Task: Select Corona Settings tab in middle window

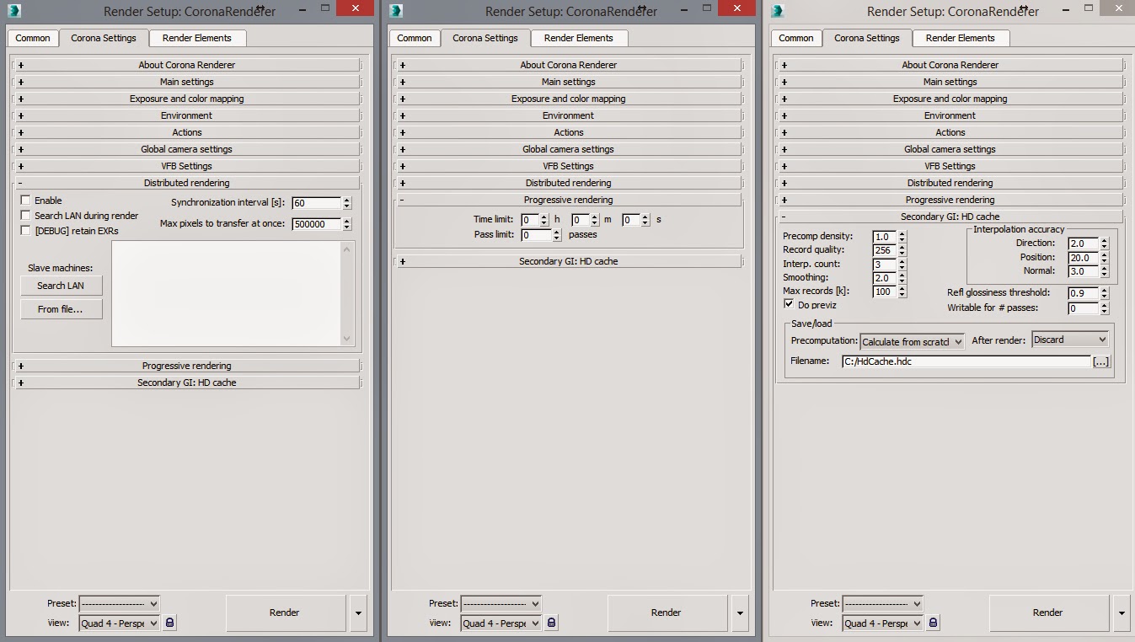Action: pyautogui.click(x=485, y=38)
